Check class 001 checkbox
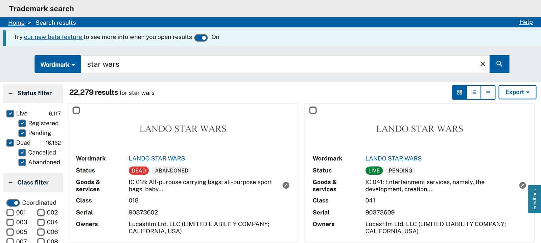 coord(10,213)
